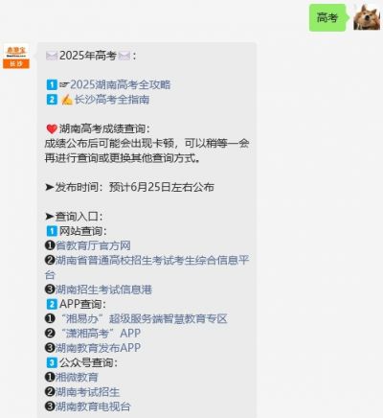Viewport: 383px width, 418px height.
Task: Open 湖南招生考试信息港 link
Action: click(x=104, y=290)
